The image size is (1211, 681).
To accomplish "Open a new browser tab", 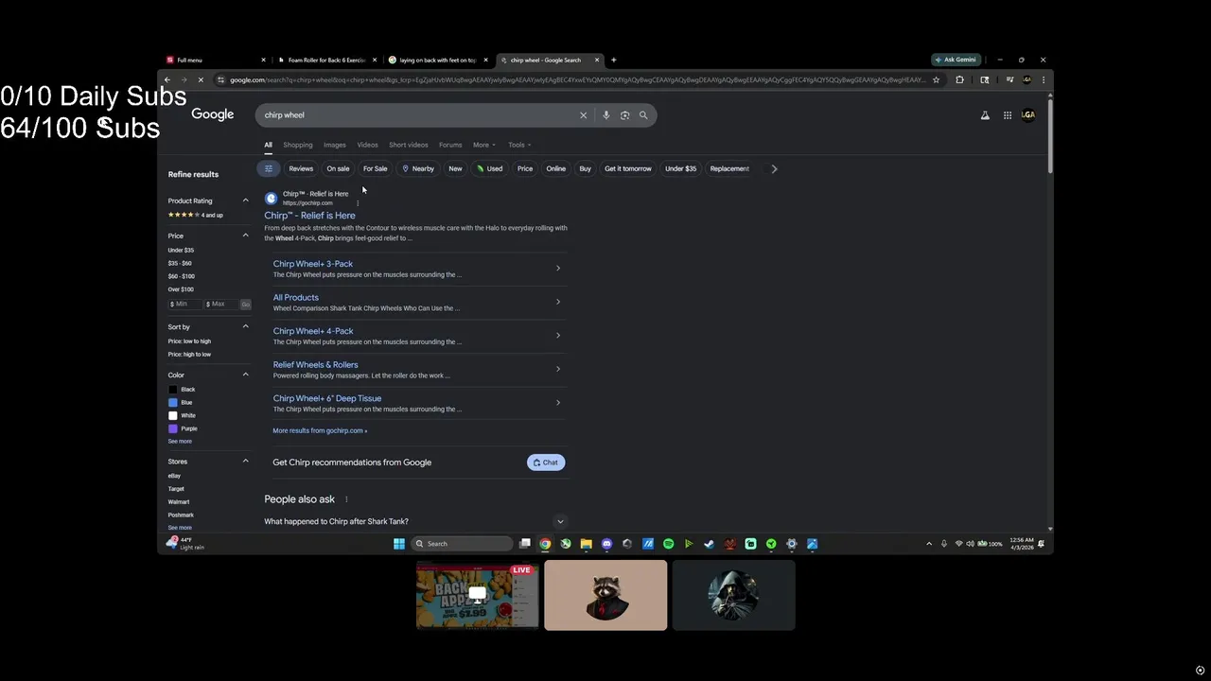I will [613, 60].
